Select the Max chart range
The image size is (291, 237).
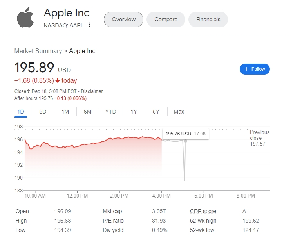(179, 112)
